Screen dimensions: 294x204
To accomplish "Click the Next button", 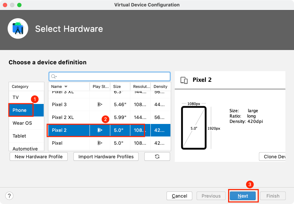I will 243,196.
